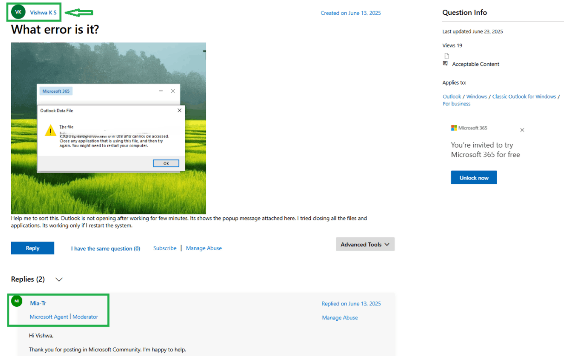The width and height of the screenshot is (564, 356).
Task: Click the Question Info heading
Action: [x=465, y=13]
